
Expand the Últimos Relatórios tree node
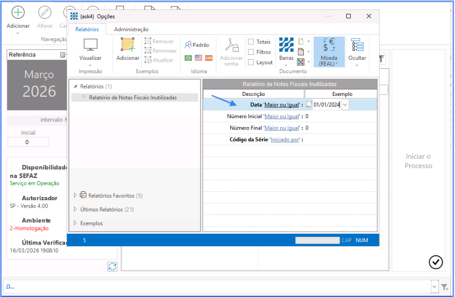pyautogui.click(x=76, y=210)
